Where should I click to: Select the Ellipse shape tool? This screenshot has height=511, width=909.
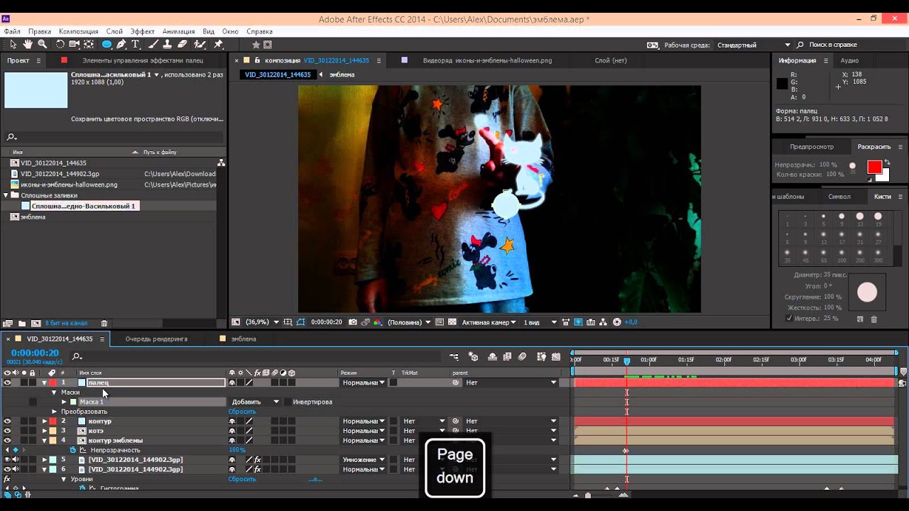coord(107,44)
